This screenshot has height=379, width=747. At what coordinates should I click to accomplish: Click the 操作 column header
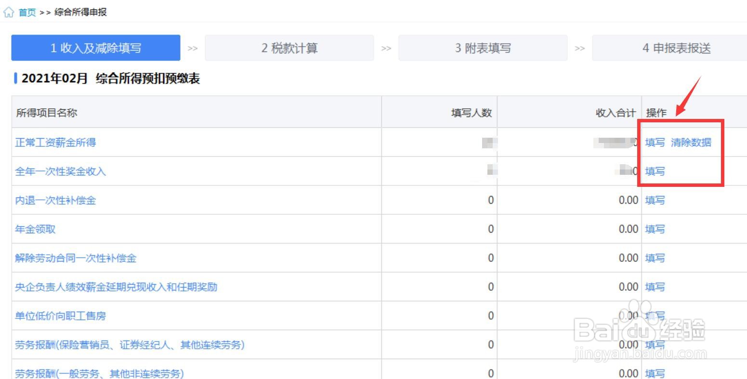pos(656,112)
